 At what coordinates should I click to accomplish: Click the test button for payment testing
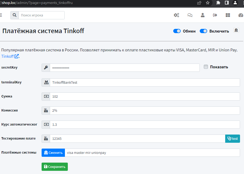tap(232, 139)
